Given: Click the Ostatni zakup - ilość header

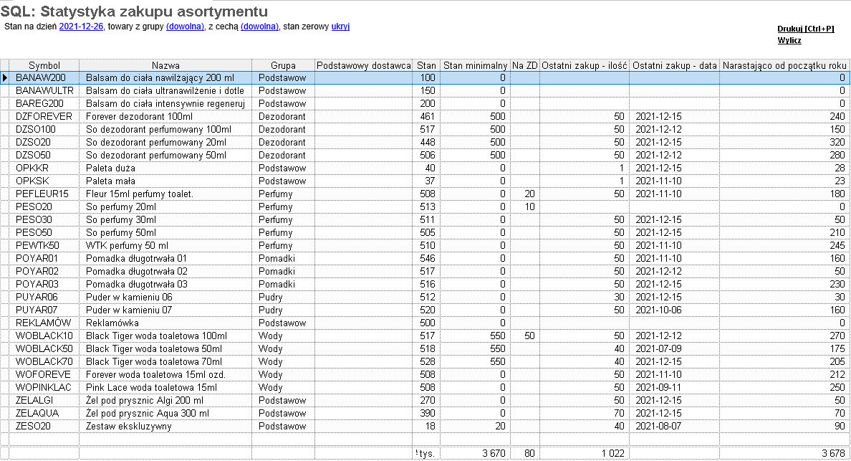Looking at the screenshot, I should pyautogui.click(x=585, y=65).
